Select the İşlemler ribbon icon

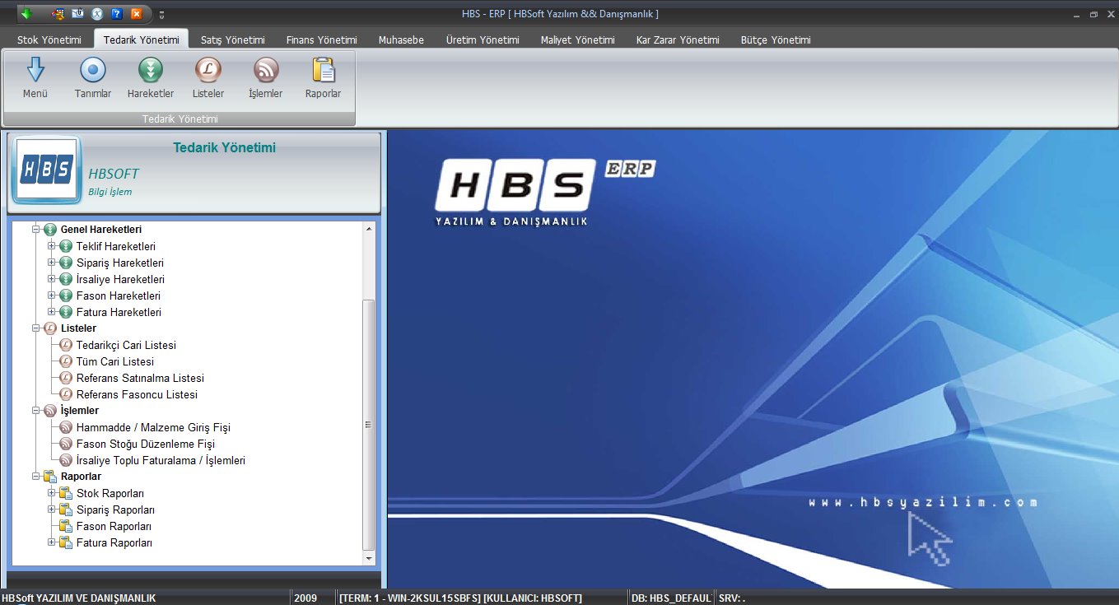(x=266, y=70)
